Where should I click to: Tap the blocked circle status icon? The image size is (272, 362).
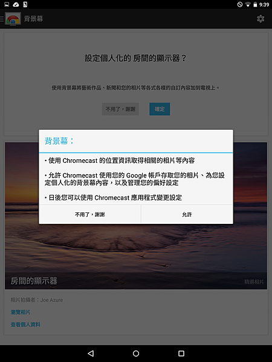point(240,4)
